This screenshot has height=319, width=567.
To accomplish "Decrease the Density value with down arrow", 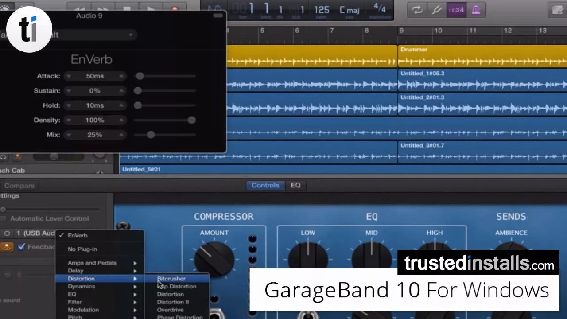I will [x=69, y=120].
